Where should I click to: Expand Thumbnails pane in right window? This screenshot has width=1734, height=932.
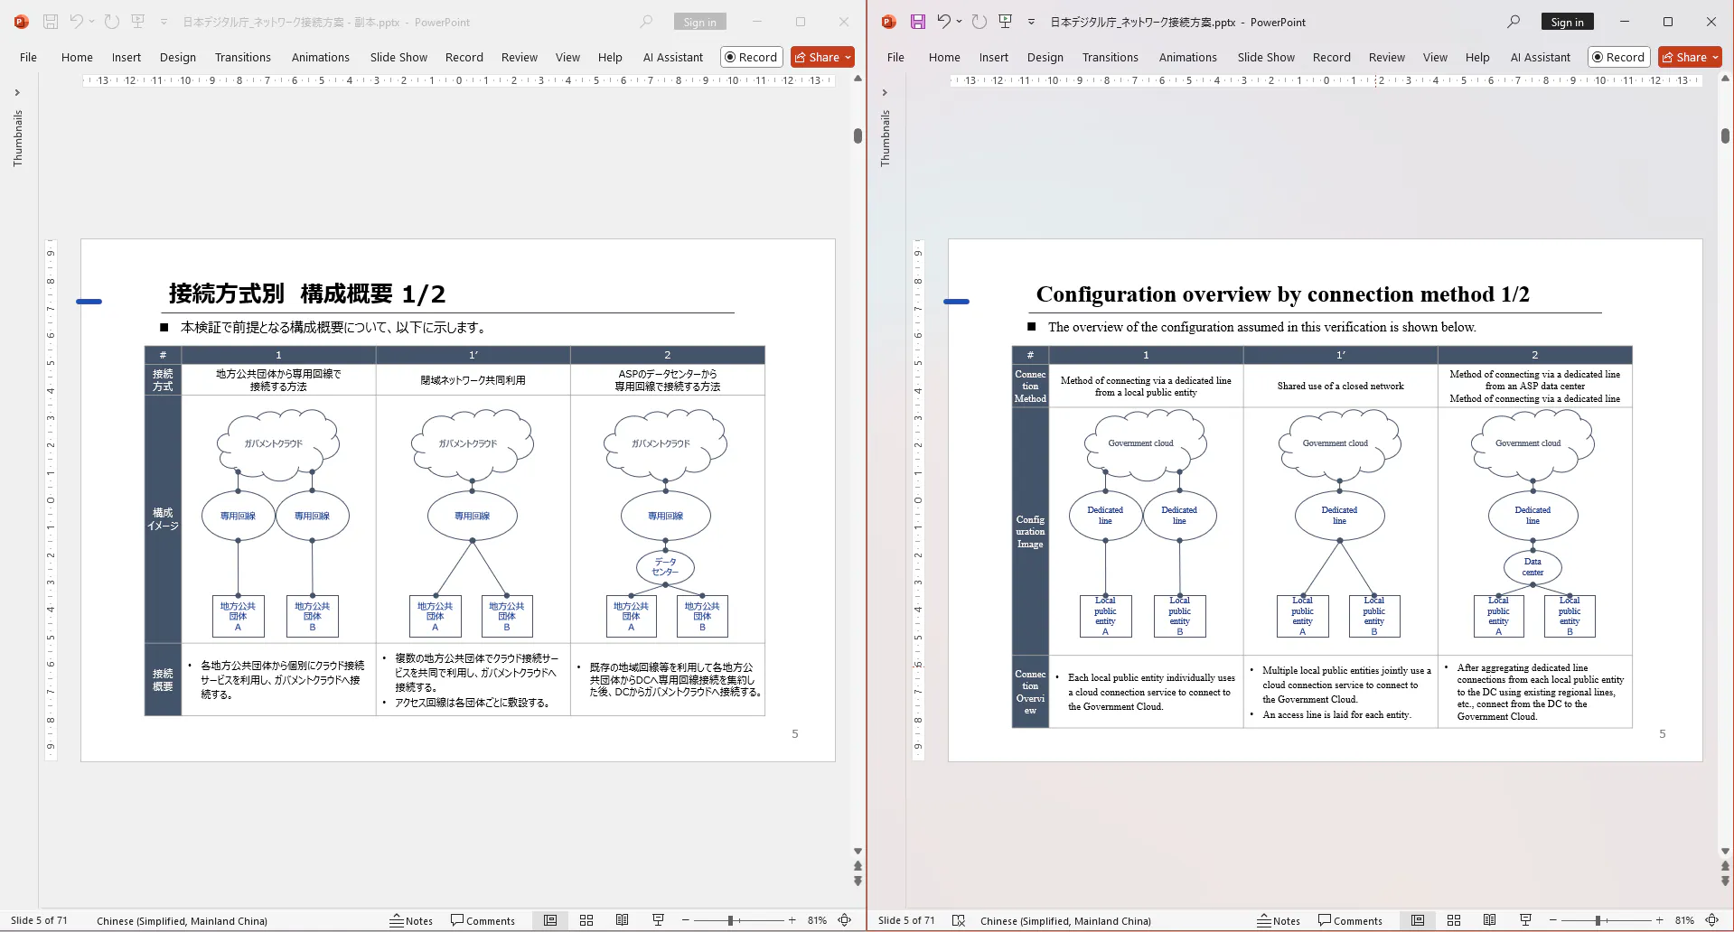click(x=885, y=92)
